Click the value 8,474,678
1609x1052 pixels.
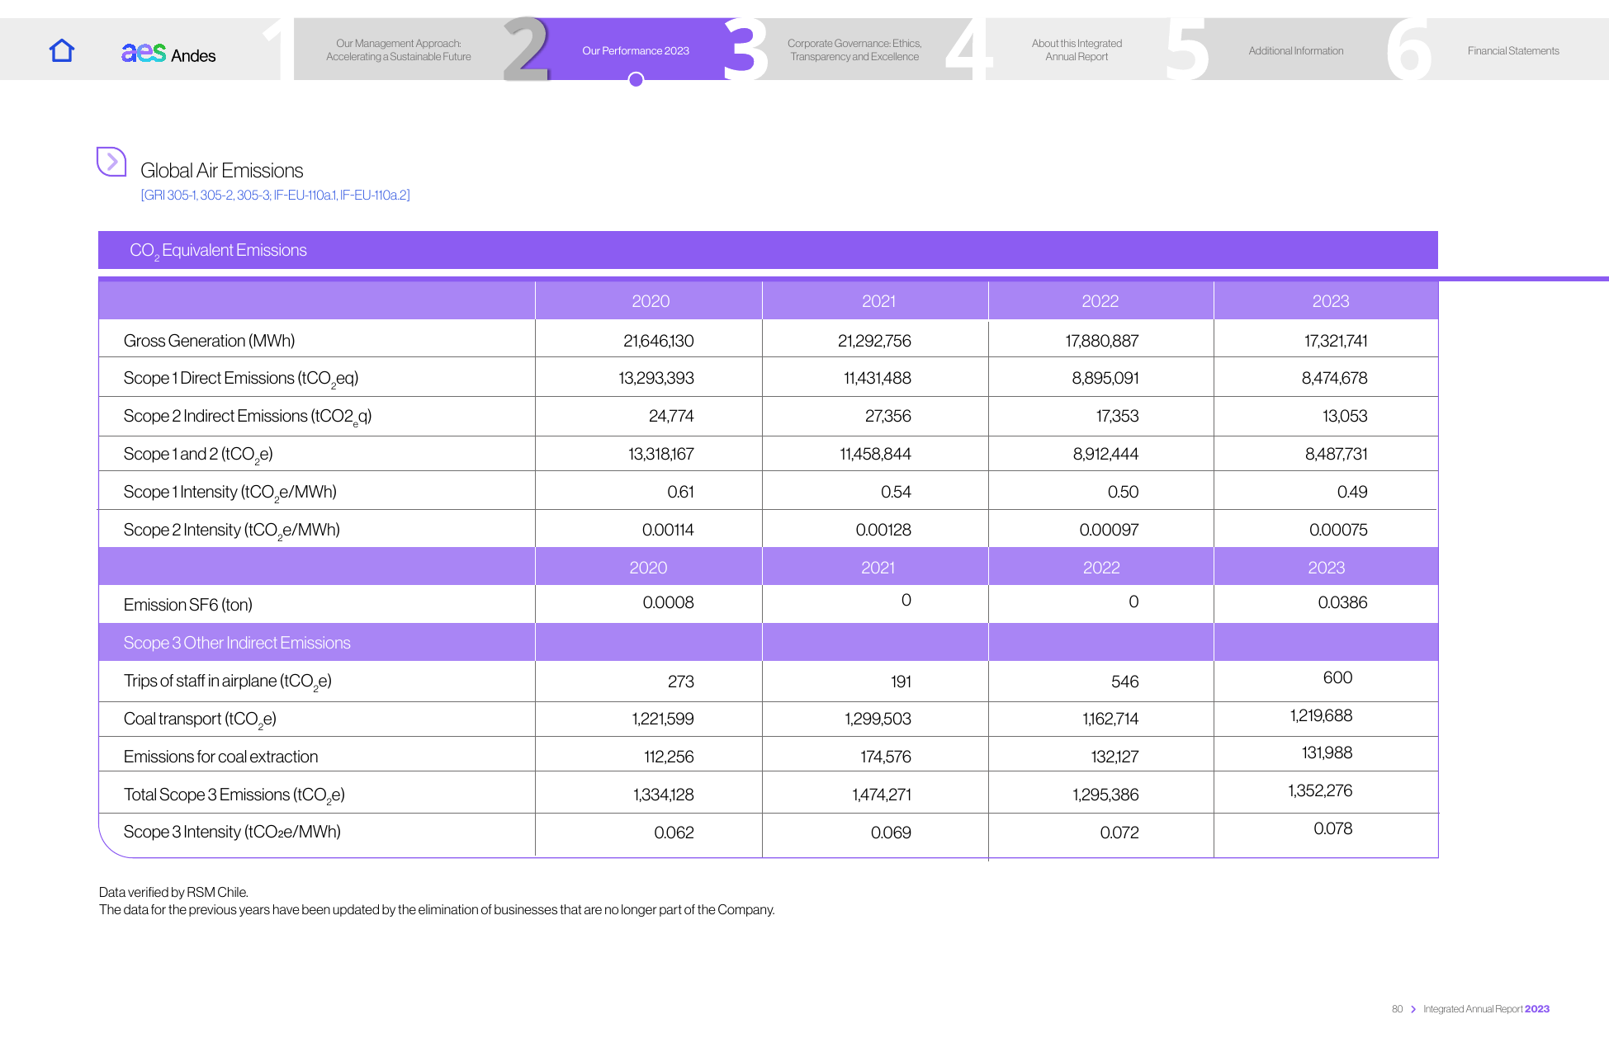tap(1334, 378)
